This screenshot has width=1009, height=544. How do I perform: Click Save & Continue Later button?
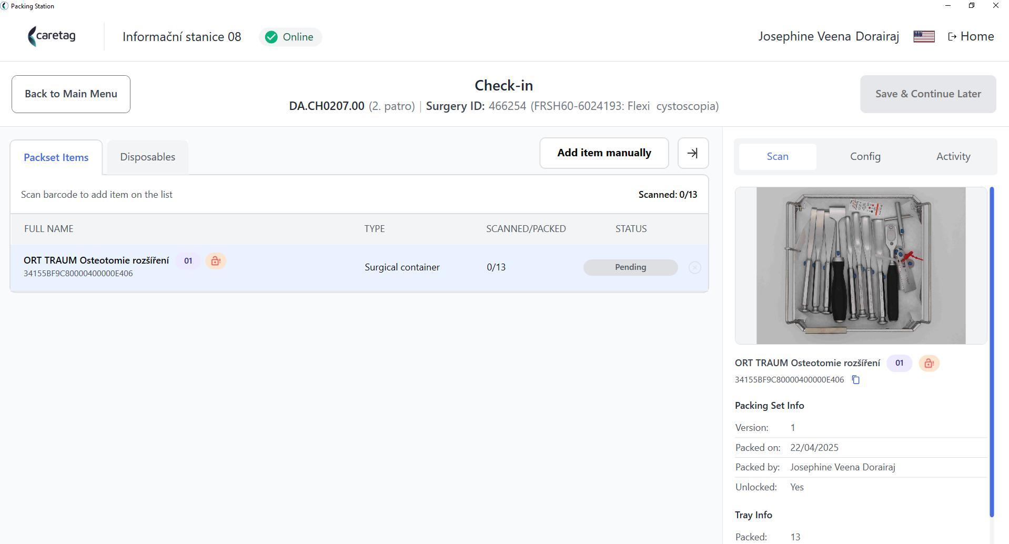928,94
